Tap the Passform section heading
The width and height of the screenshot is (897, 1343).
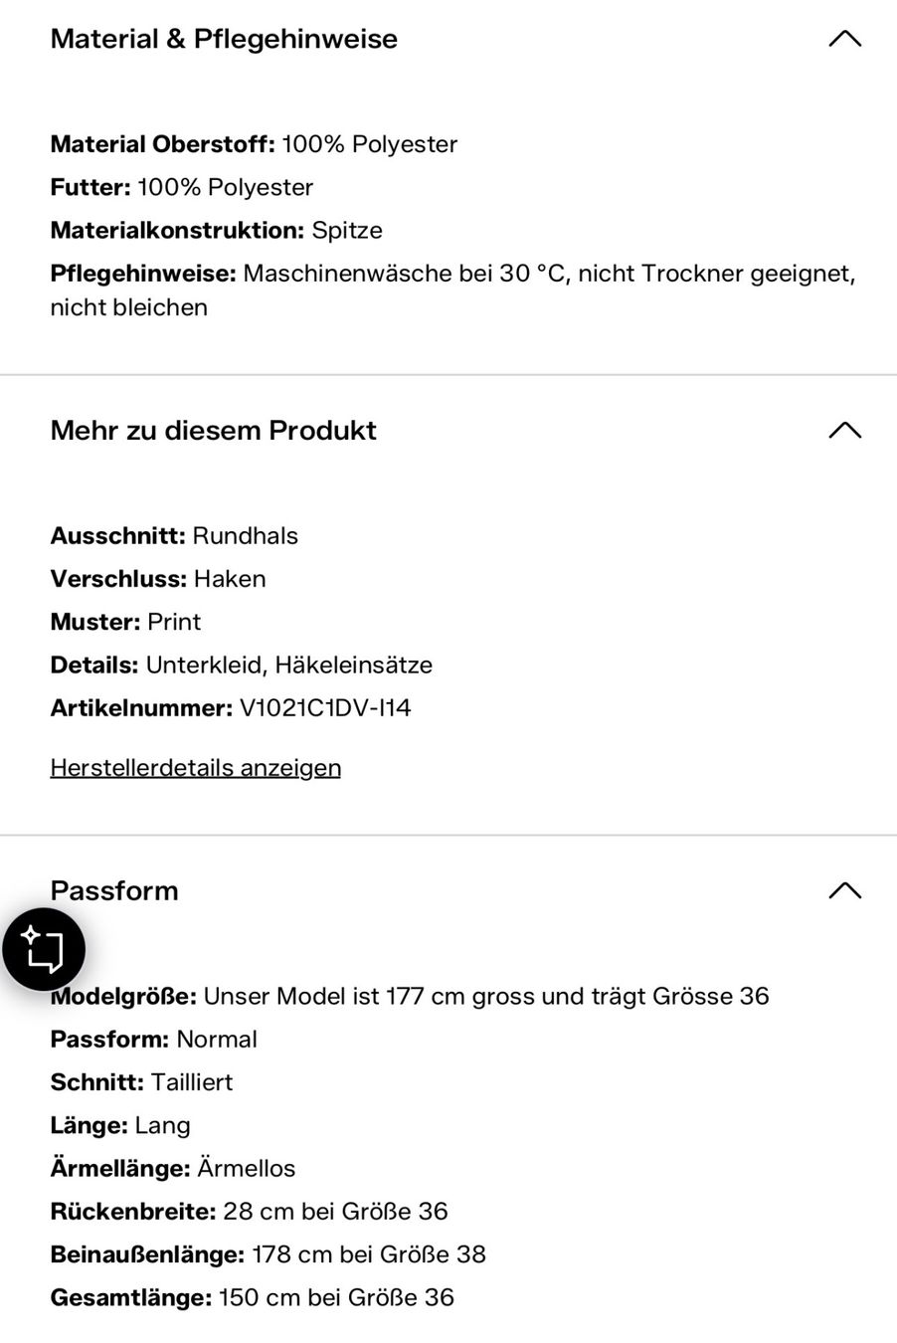(114, 890)
